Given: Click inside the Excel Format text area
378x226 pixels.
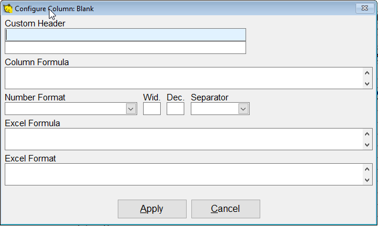Looking at the screenshot, I should click(x=184, y=174).
